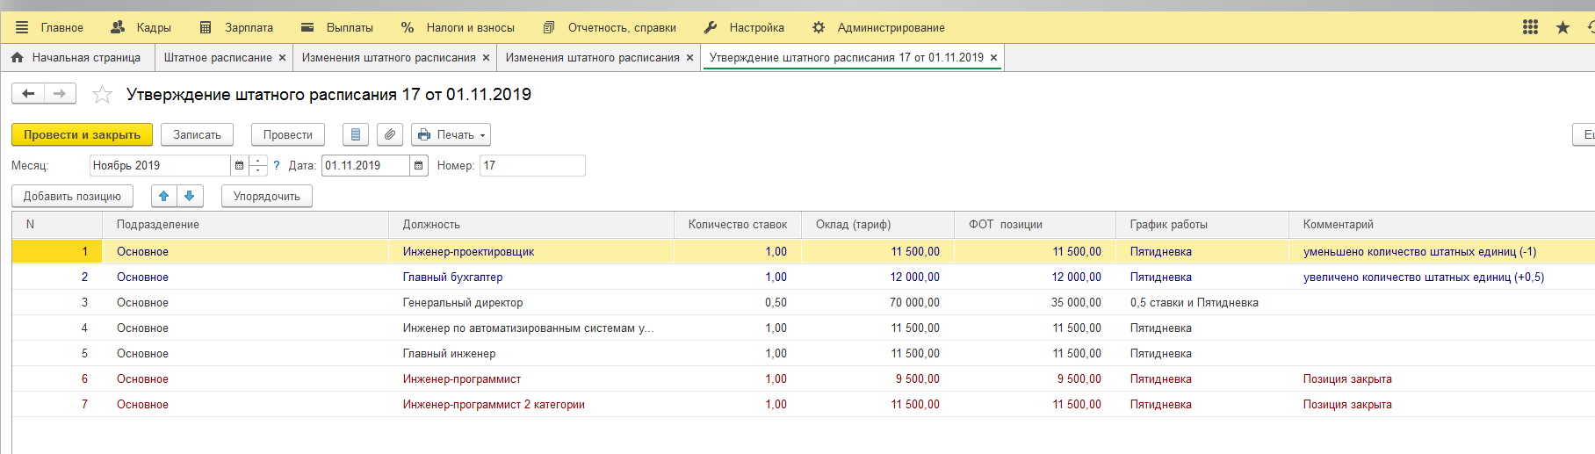1595x454 pixels.
Task: Move position down with arrow icon
Action: 190,196
